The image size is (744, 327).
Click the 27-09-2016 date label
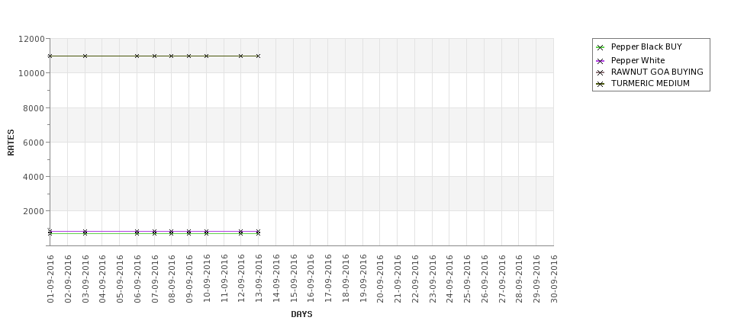pyautogui.click(x=501, y=279)
